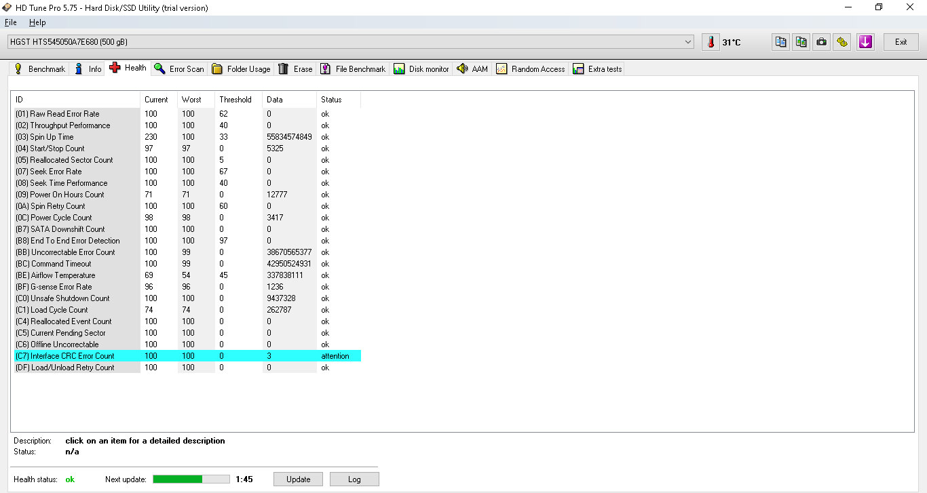The image size is (927, 493).
Task: Click the Exit button
Action: click(x=901, y=42)
